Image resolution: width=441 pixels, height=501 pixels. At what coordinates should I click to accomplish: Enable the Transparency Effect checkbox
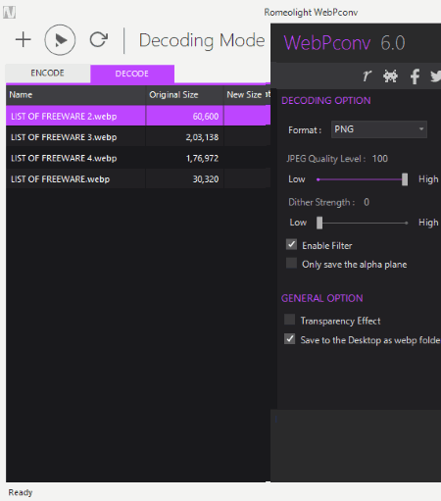(289, 320)
